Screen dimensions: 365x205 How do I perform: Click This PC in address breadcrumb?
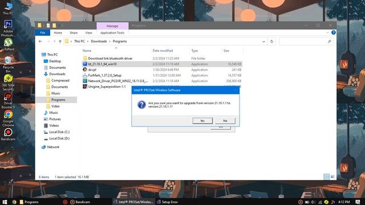79,42
